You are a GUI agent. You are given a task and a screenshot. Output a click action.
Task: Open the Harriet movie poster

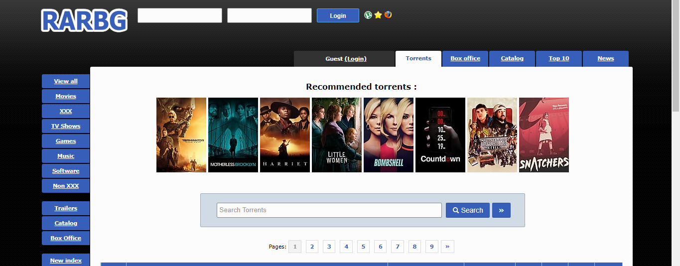coord(285,135)
